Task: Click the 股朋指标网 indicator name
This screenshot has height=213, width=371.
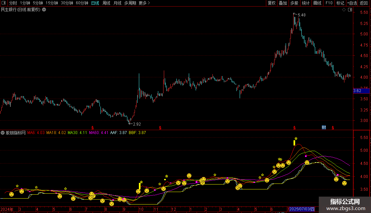Action: tap(16, 133)
